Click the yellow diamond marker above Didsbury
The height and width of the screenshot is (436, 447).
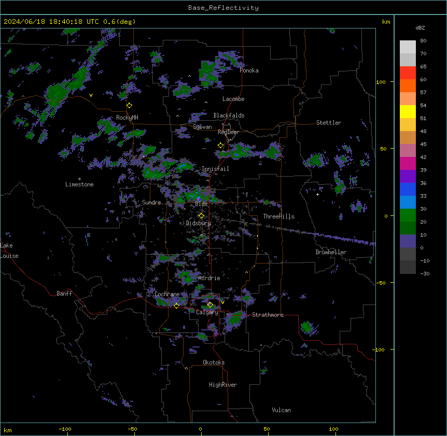tap(201, 216)
